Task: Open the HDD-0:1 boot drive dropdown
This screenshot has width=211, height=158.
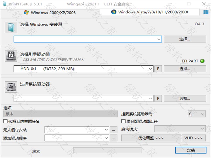Action: 151,69
